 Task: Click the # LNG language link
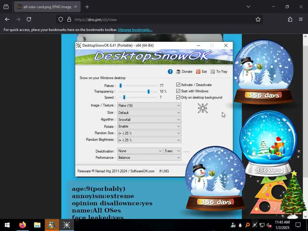[164, 171]
